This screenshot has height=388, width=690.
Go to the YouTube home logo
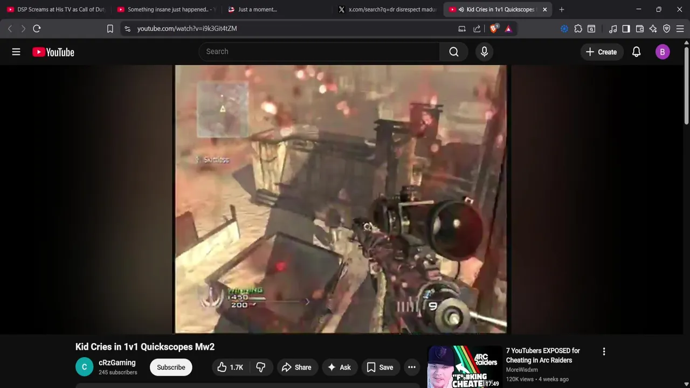coord(53,52)
